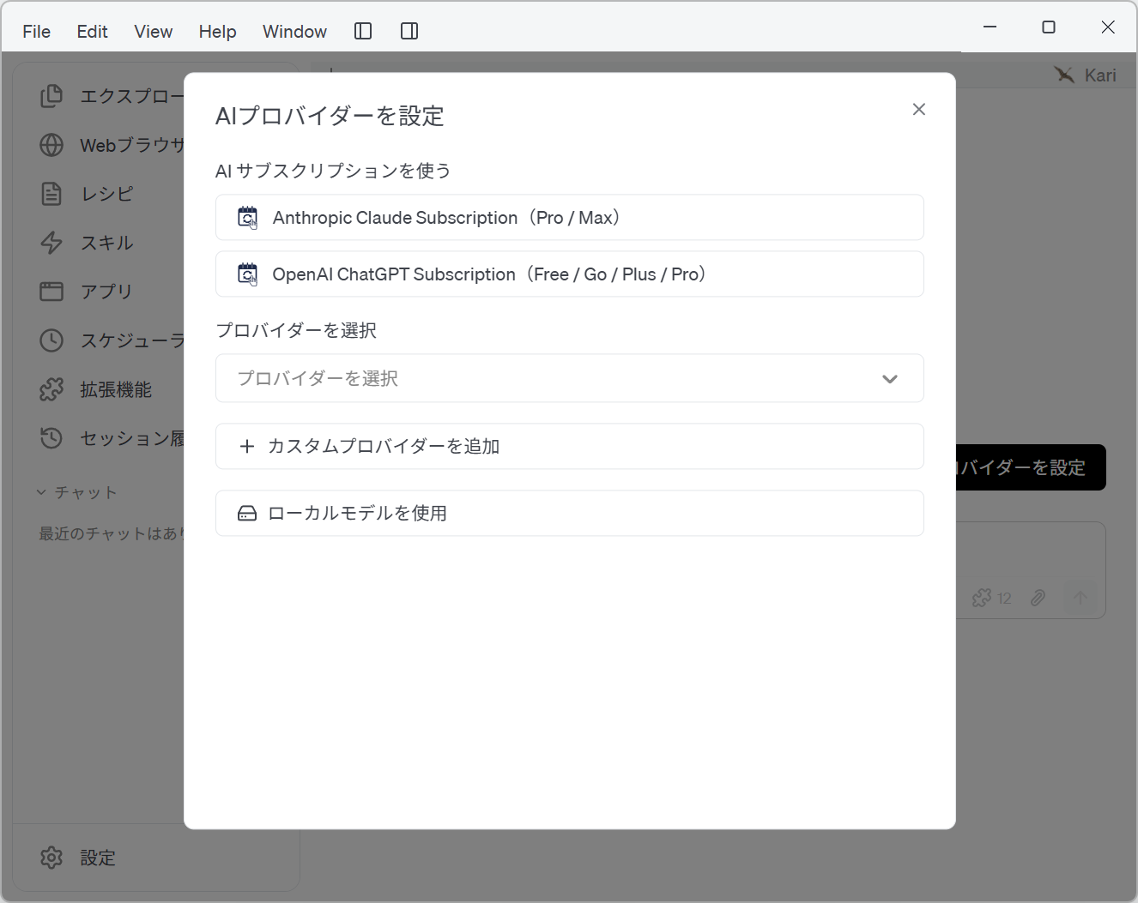The image size is (1138, 903).
Task: Click the 設定 gear icon
Action: point(51,858)
